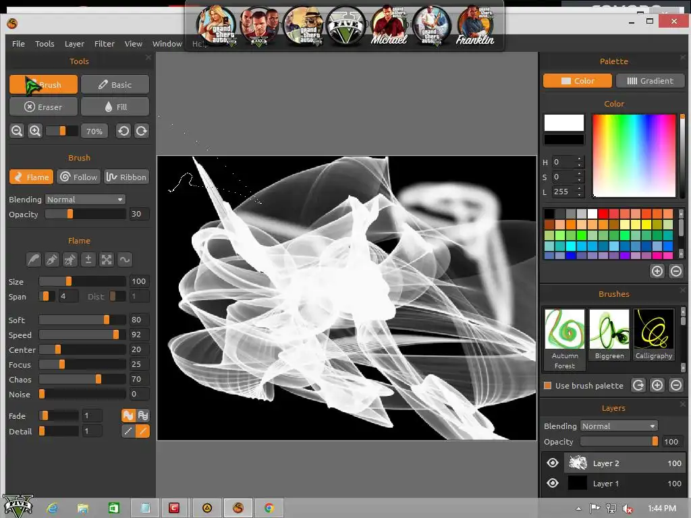
Task: Adjust the Speed slider
Action: pos(82,335)
